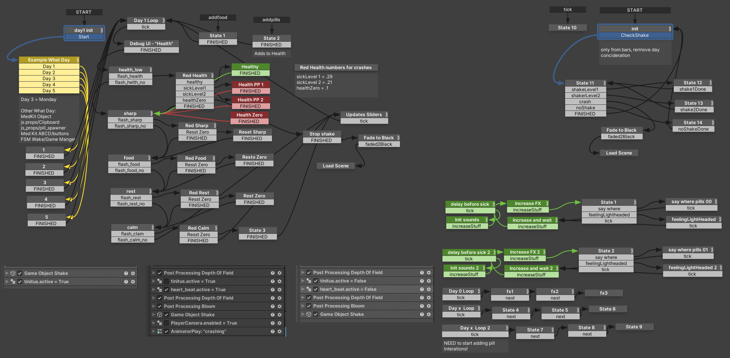Click gear icon on heart_beat.active = False row
The width and height of the screenshot is (730, 358).
point(429,289)
